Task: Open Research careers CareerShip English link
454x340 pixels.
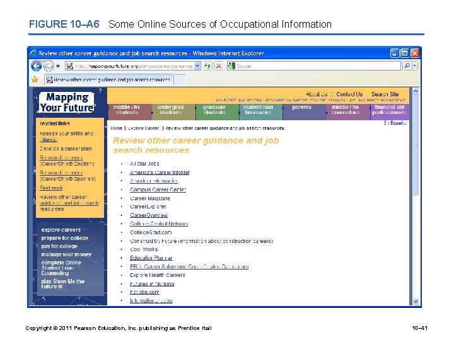Action: point(67,161)
